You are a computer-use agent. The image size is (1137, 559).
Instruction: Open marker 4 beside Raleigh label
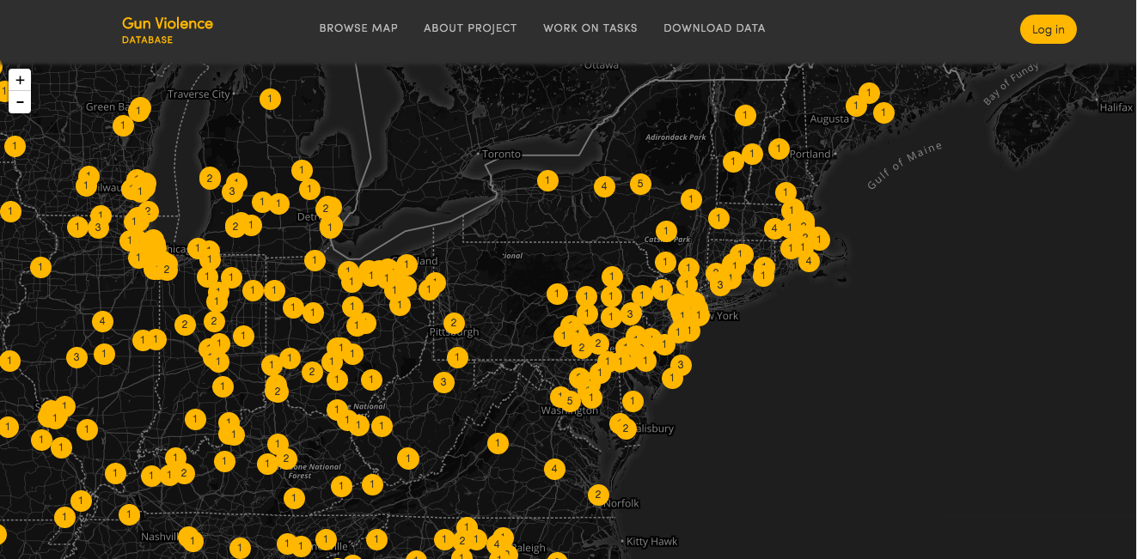[x=497, y=544]
